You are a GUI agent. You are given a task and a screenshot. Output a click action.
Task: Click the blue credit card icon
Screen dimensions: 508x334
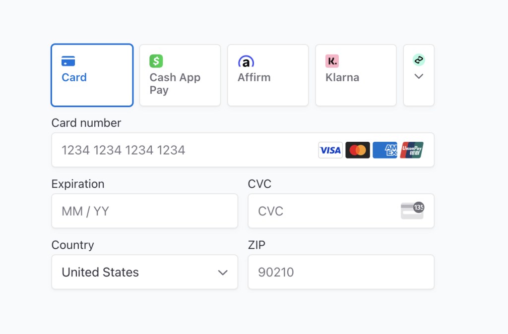pos(67,60)
